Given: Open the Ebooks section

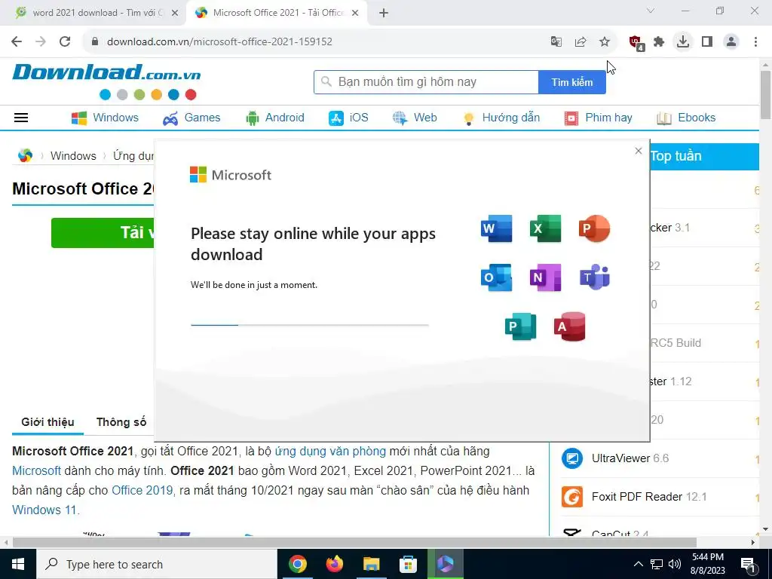Looking at the screenshot, I should [x=686, y=118].
